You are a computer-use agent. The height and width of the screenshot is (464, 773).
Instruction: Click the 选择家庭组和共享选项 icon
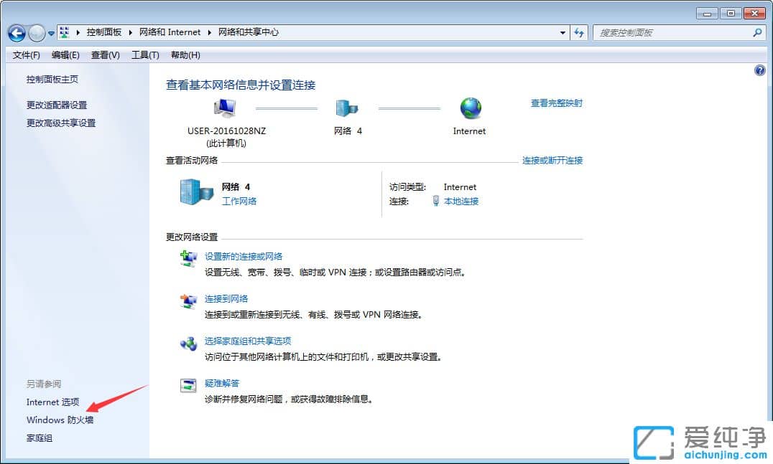[188, 342]
